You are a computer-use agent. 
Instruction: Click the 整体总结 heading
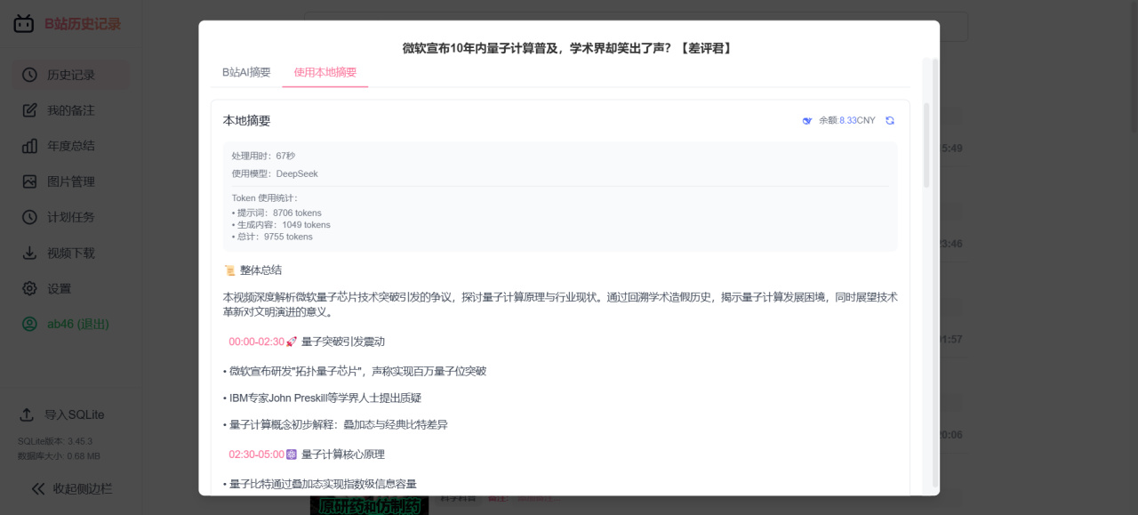click(x=260, y=270)
